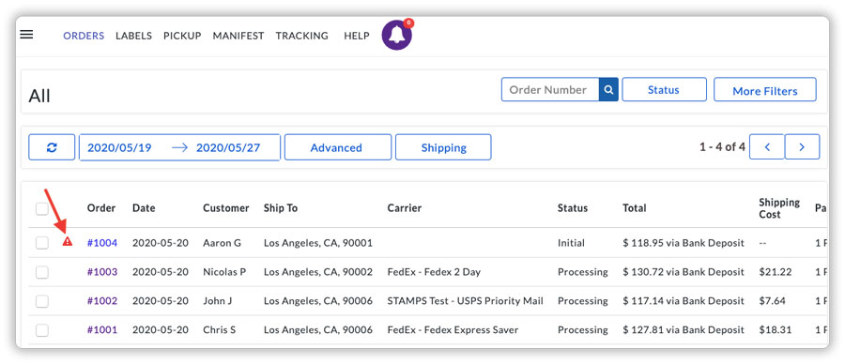
Task: Click the order number search magnifier icon
Action: pyautogui.click(x=608, y=89)
